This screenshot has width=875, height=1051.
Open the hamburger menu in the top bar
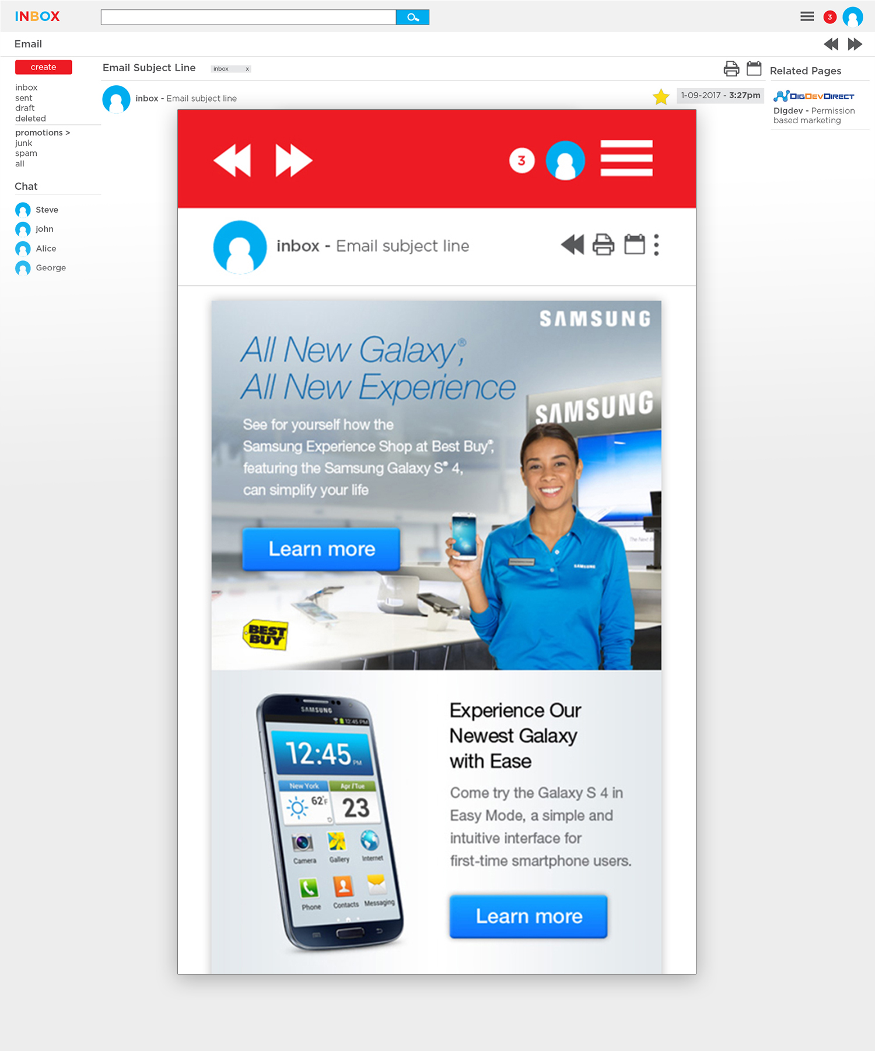click(807, 17)
